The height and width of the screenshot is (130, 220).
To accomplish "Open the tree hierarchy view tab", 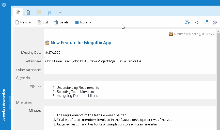I will (x=39, y=12).
